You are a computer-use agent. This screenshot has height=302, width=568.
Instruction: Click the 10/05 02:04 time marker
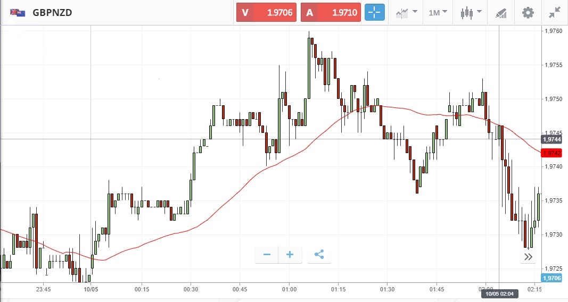point(499,293)
